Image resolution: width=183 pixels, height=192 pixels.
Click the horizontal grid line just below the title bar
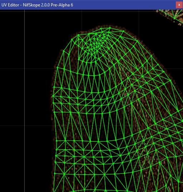86,12
